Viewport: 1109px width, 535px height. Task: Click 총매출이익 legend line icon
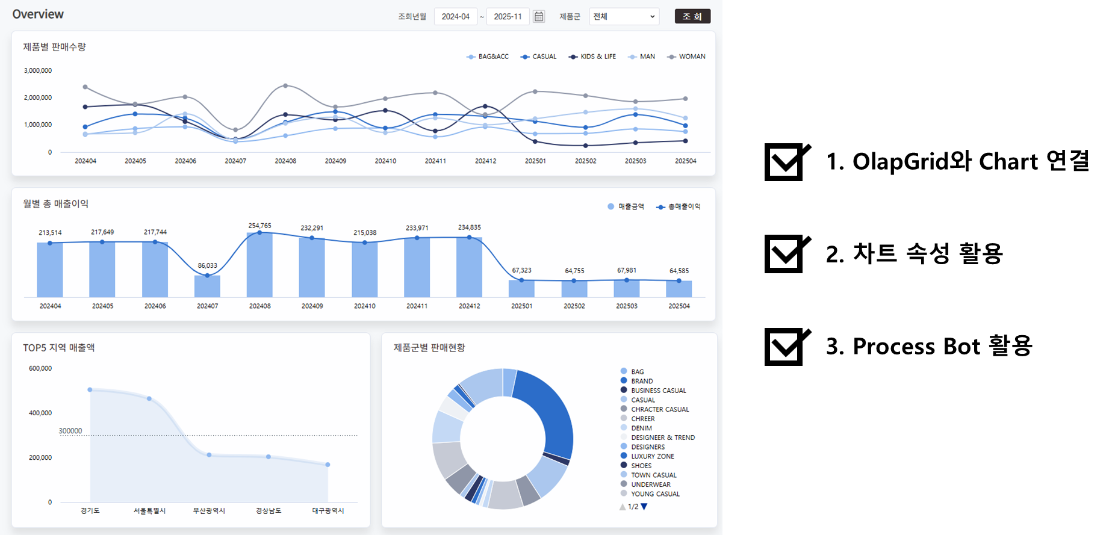pos(660,207)
